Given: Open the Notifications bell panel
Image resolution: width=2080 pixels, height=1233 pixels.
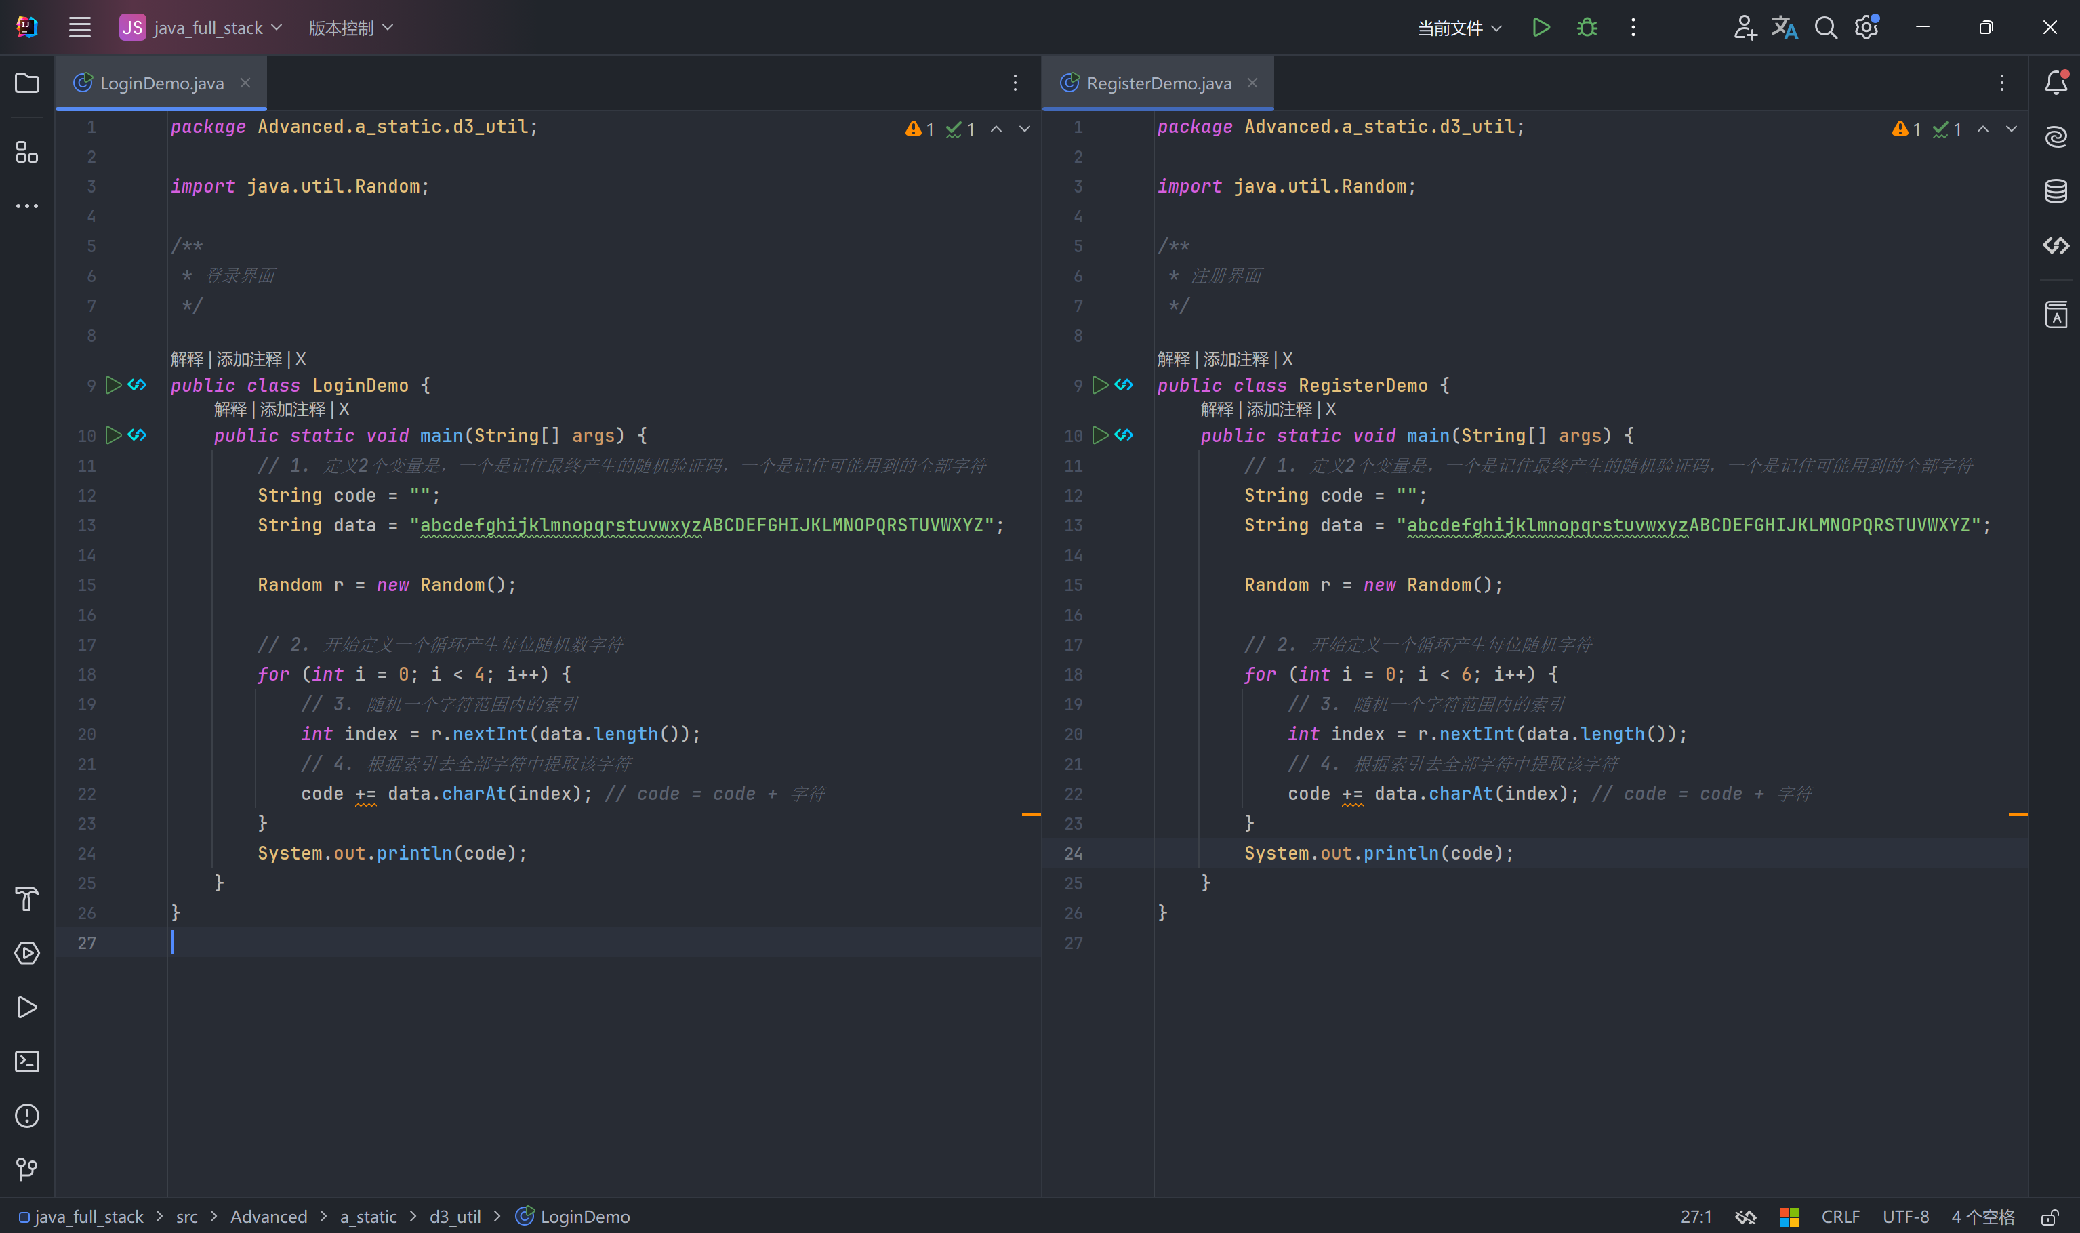Looking at the screenshot, I should (x=2055, y=83).
